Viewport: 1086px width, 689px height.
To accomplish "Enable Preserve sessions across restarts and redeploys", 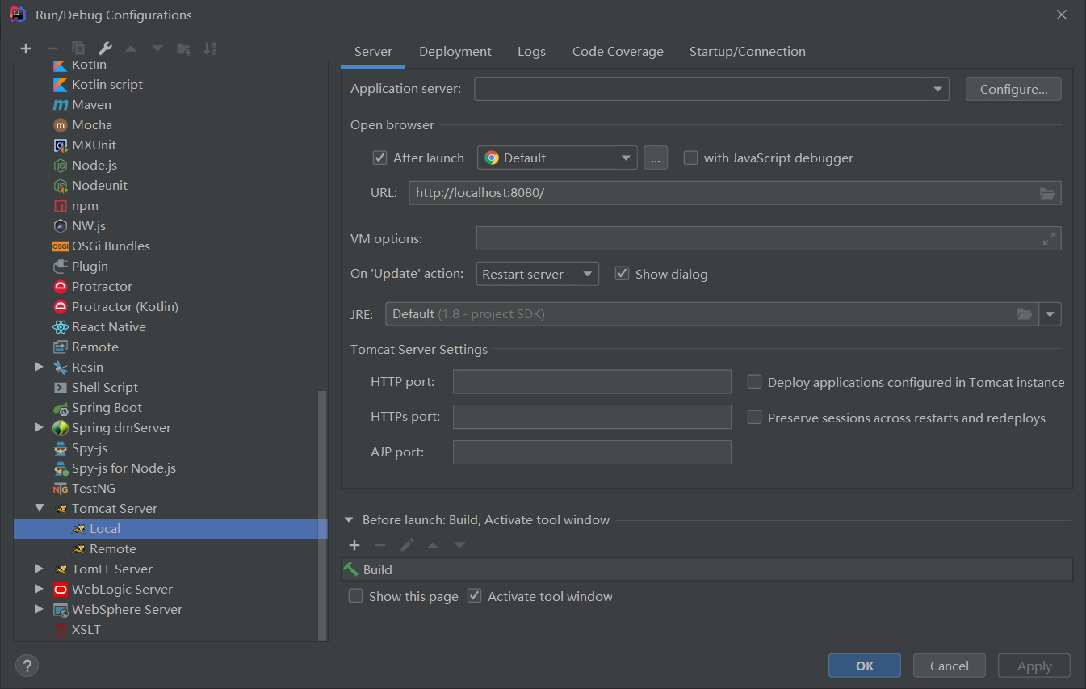I will click(754, 417).
